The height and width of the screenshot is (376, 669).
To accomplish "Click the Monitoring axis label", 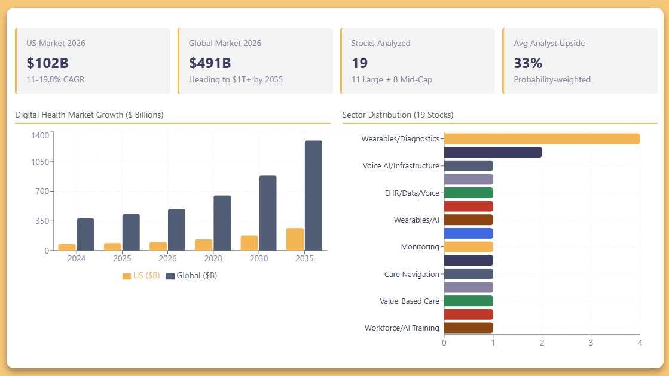I will (x=420, y=247).
